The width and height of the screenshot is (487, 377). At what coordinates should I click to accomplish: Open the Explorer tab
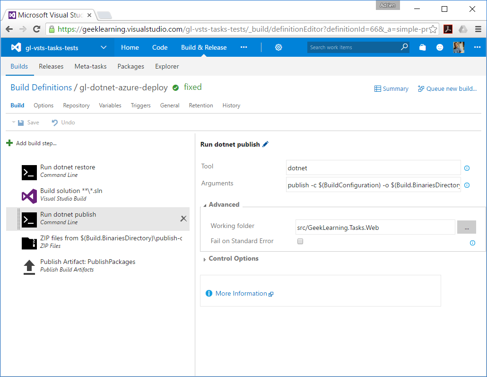click(167, 66)
